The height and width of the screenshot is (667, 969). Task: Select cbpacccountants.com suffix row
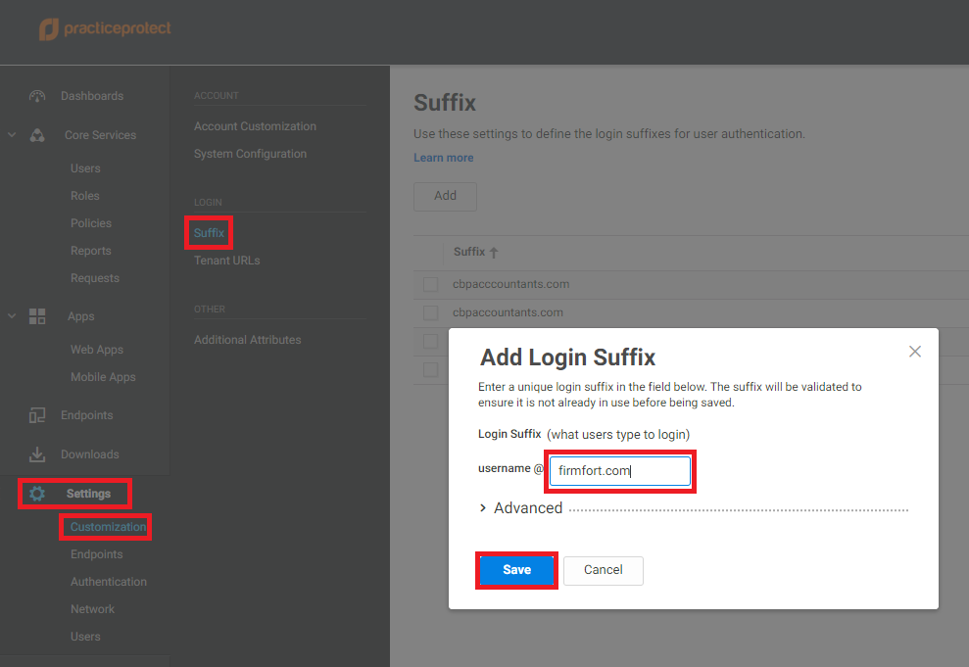pos(691,284)
